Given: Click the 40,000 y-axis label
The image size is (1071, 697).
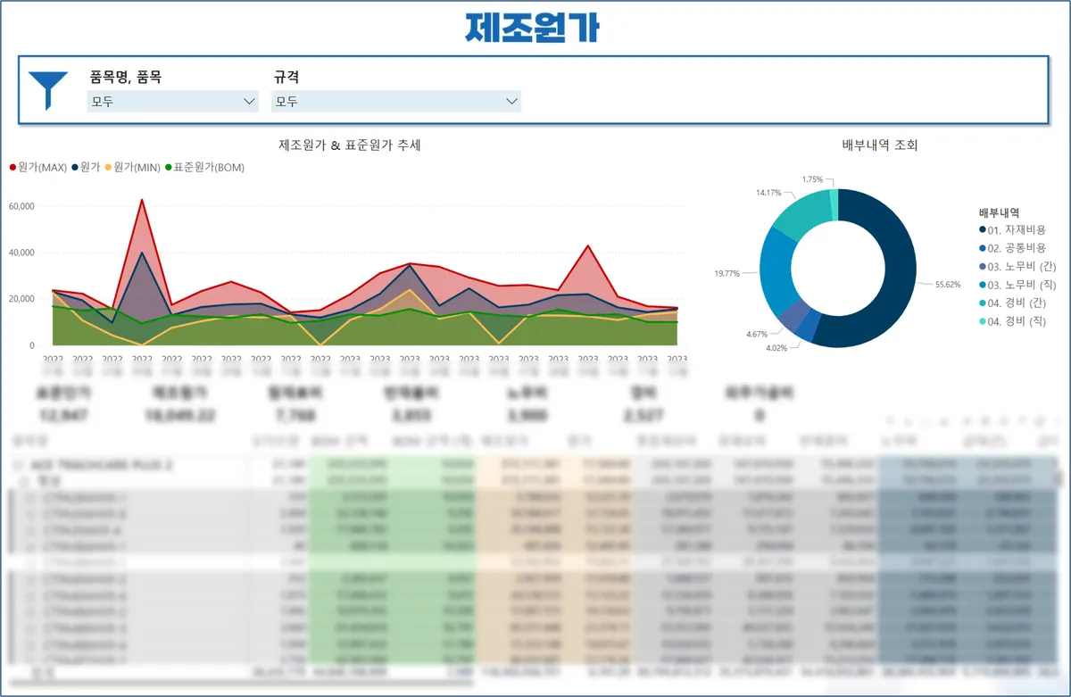Looking at the screenshot, I should coord(20,253).
